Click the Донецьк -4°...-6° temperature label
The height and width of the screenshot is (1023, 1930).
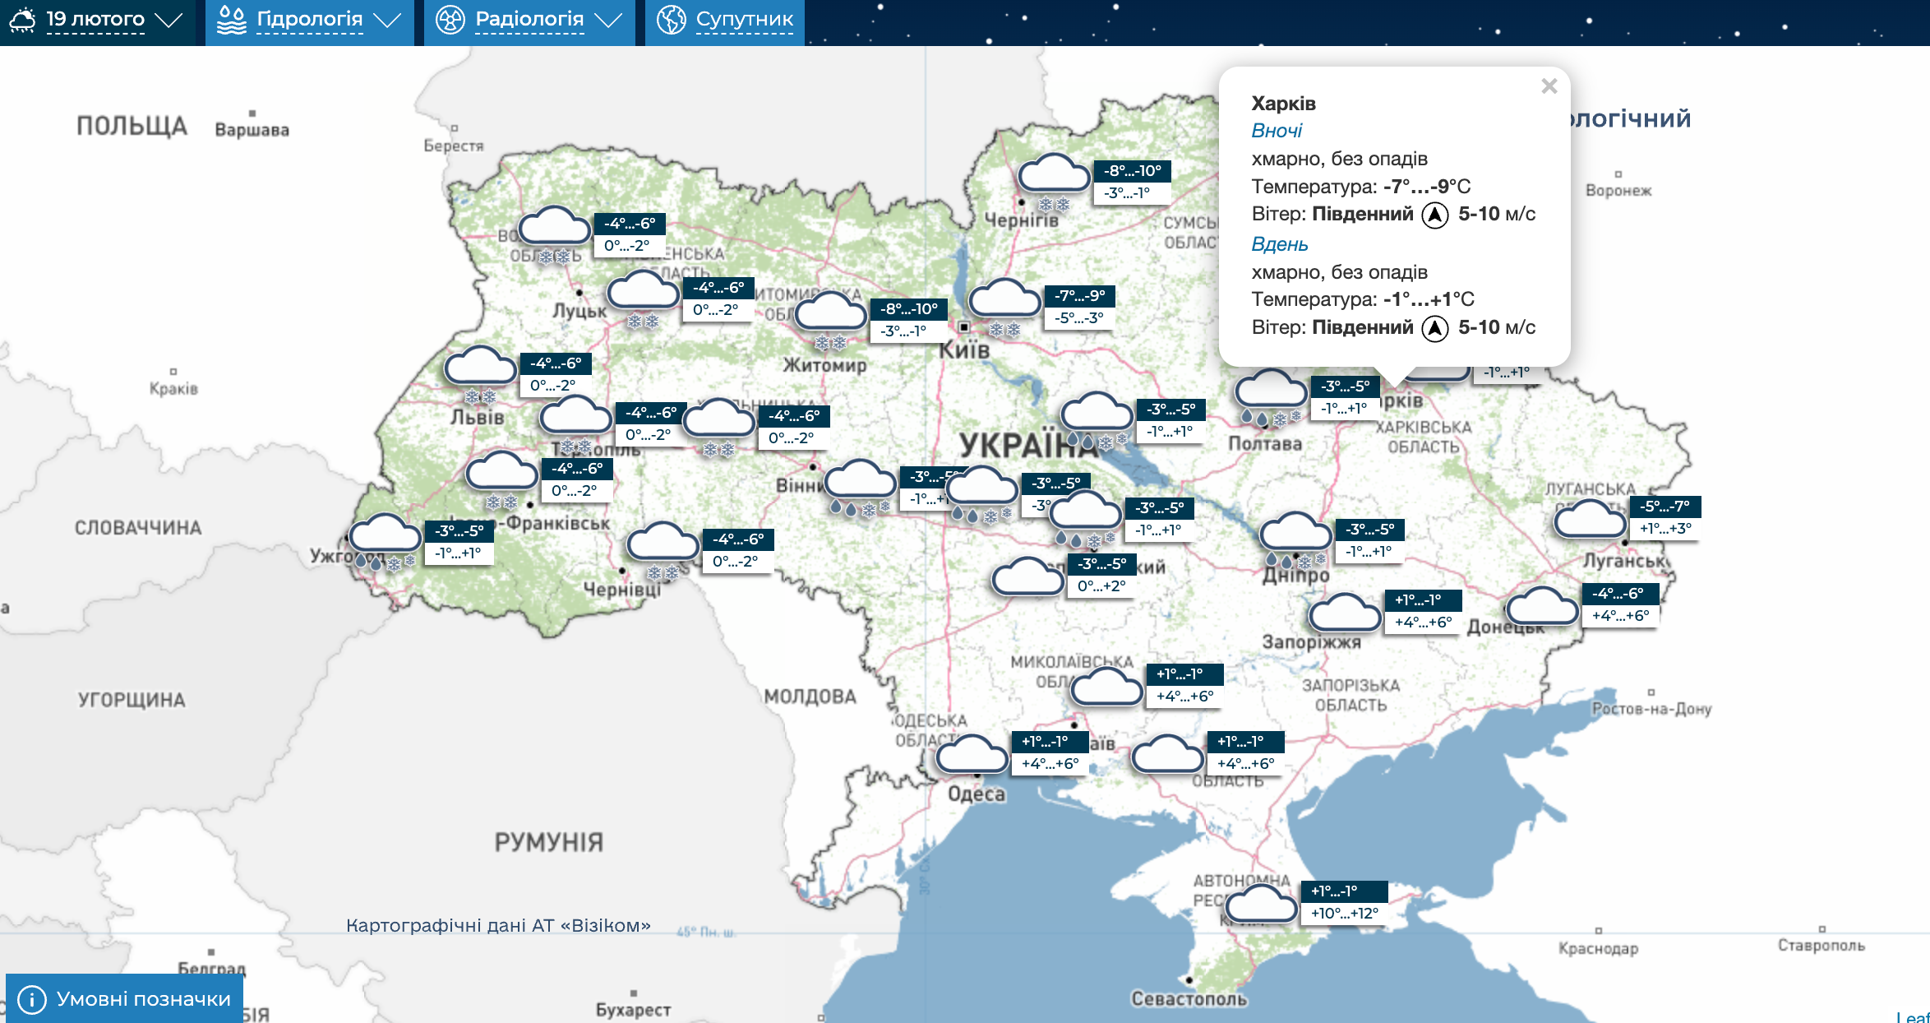pyautogui.click(x=1619, y=593)
